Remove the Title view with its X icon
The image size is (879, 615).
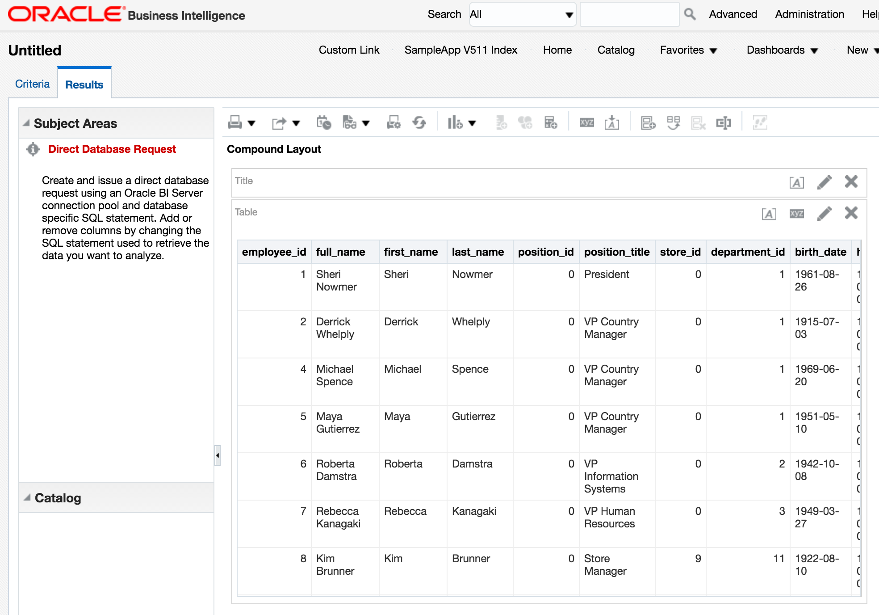(x=851, y=181)
